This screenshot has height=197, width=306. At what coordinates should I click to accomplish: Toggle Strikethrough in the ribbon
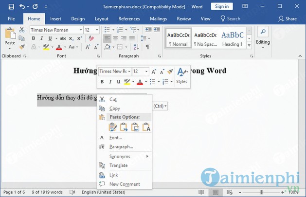63,38
